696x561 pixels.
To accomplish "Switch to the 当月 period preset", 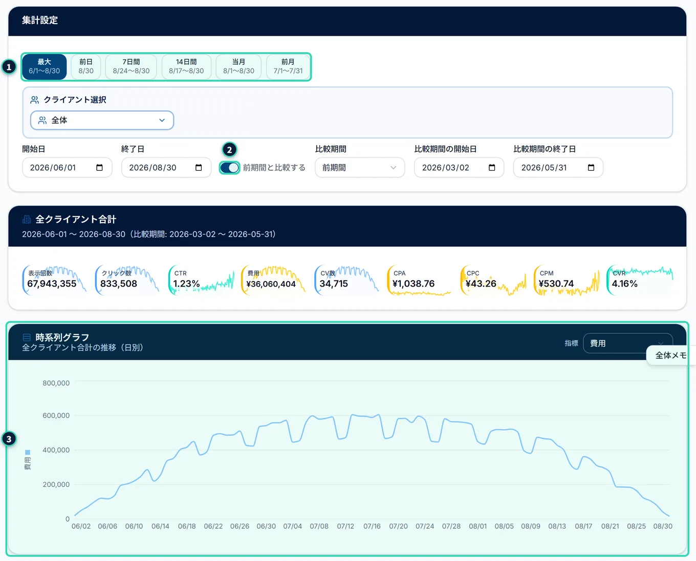I will point(238,66).
